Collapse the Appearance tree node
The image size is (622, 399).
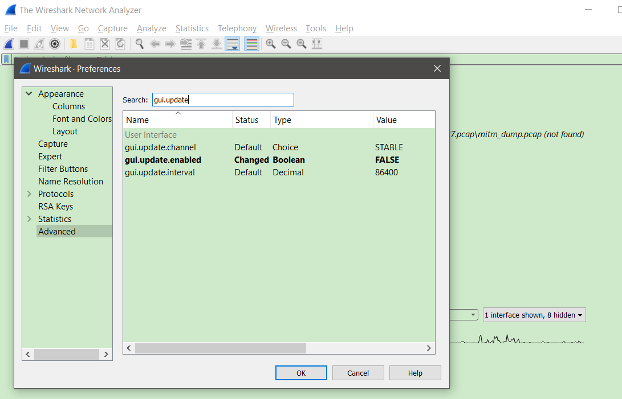pyautogui.click(x=29, y=93)
